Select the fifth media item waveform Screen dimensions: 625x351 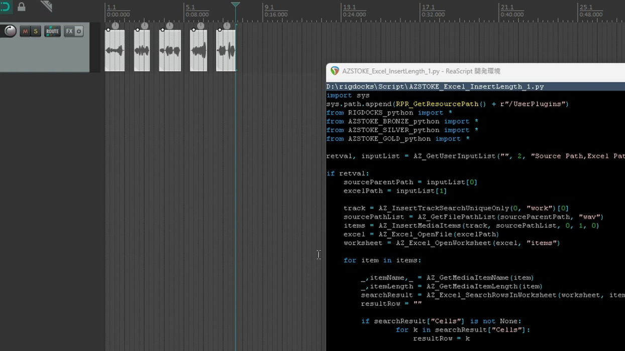(226, 51)
